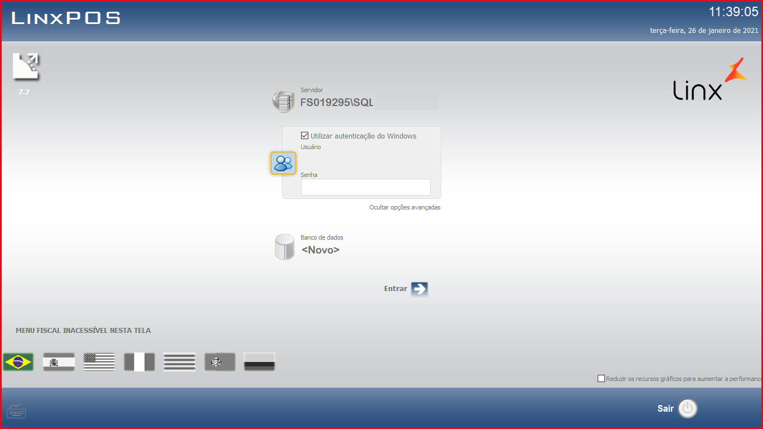Click the Usuário label
This screenshot has height=429, width=763.
click(x=311, y=147)
